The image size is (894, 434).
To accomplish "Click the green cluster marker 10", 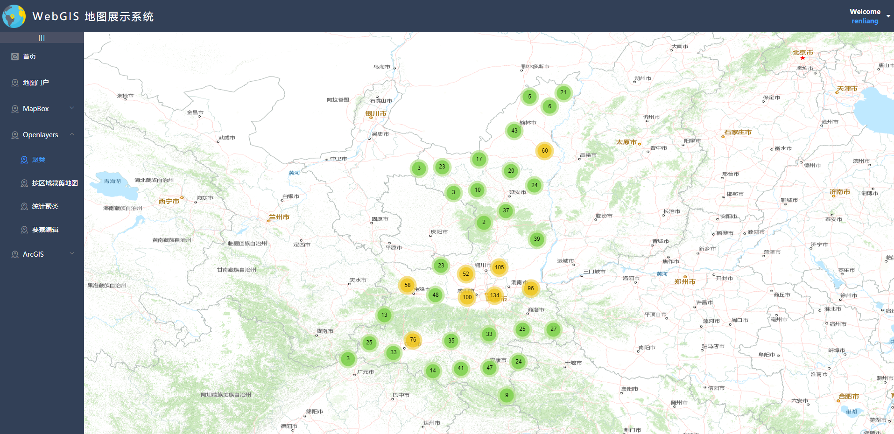I will (478, 190).
